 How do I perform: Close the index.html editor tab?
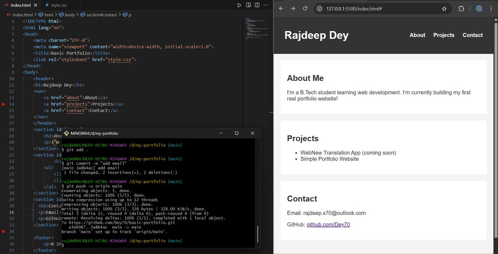35,5
